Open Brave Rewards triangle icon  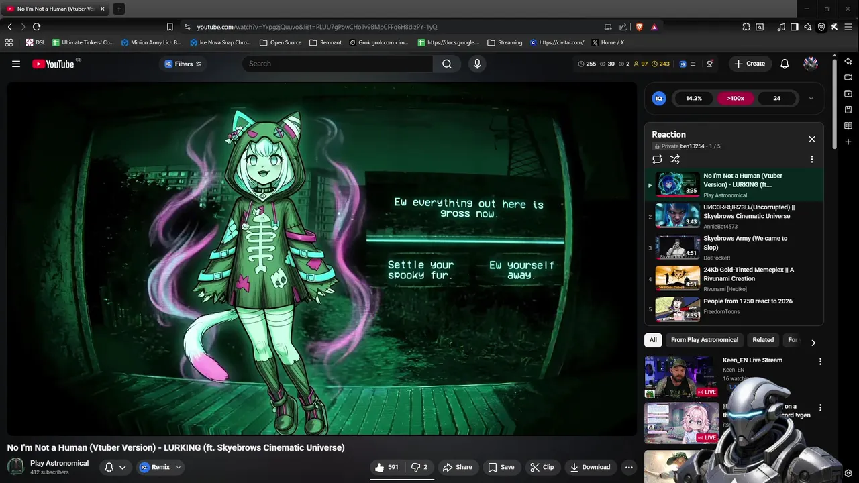click(x=654, y=27)
